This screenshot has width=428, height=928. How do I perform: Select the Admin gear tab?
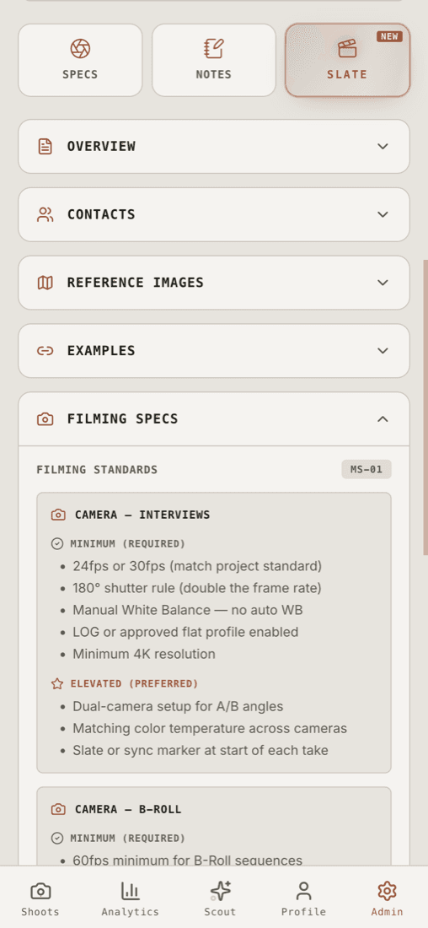coord(388,898)
